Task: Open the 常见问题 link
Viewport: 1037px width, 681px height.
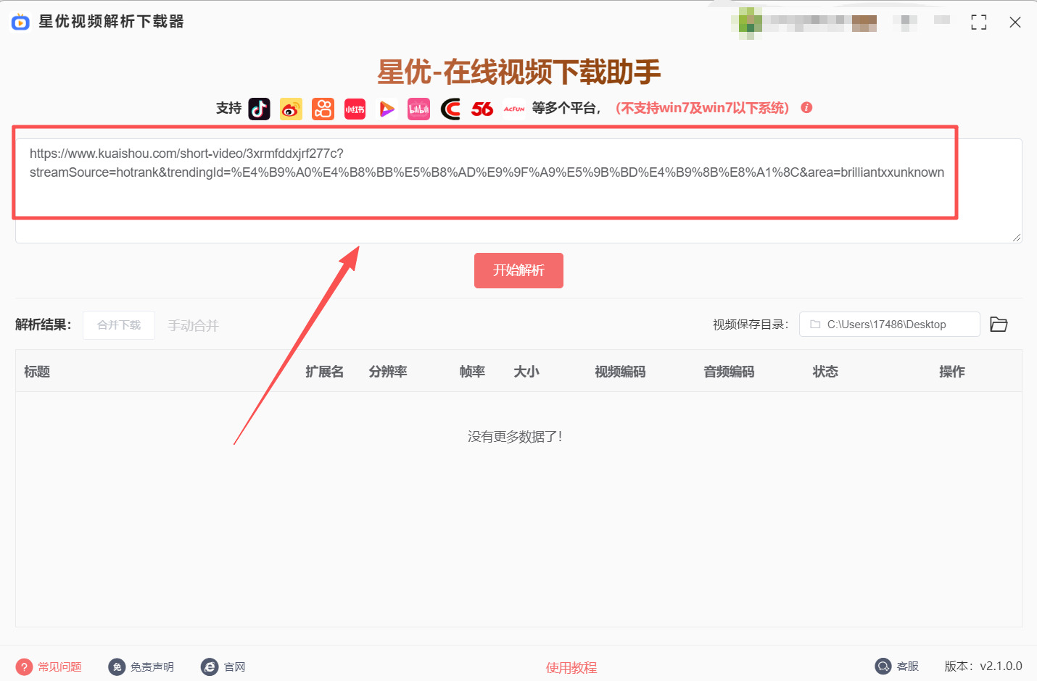Action: point(59,667)
